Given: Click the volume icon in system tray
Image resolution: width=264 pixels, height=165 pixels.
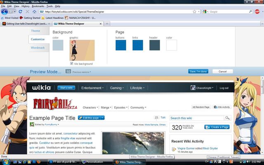Looking at the screenshot, I should pyautogui.click(x=248, y=162).
